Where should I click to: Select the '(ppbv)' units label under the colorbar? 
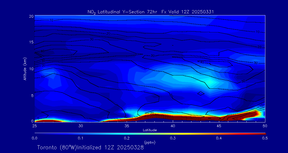[150, 142]
